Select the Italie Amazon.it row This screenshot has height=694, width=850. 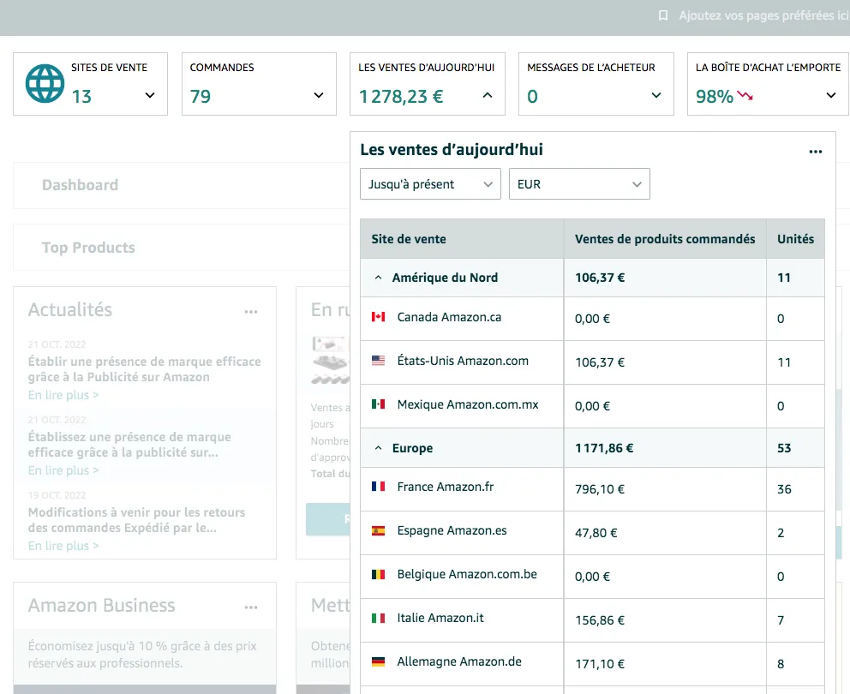(592, 620)
